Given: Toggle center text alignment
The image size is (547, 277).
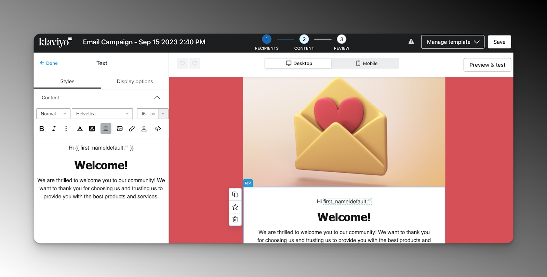Looking at the screenshot, I should coord(106,129).
